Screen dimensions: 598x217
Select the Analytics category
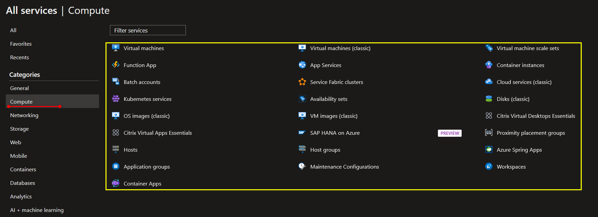pyautogui.click(x=21, y=196)
